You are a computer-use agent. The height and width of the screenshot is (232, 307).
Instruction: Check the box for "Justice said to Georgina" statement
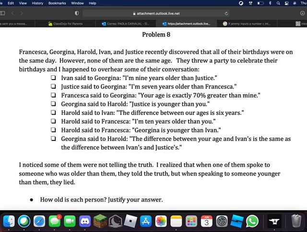(53, 86)
